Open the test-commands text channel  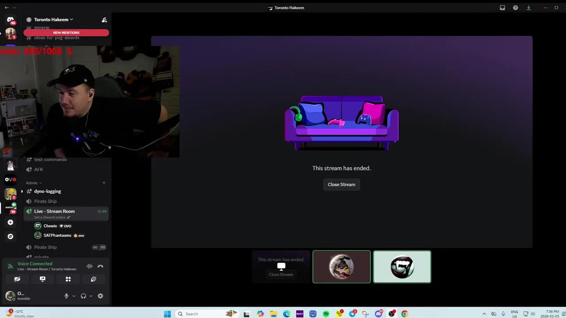tap(50, 159)
